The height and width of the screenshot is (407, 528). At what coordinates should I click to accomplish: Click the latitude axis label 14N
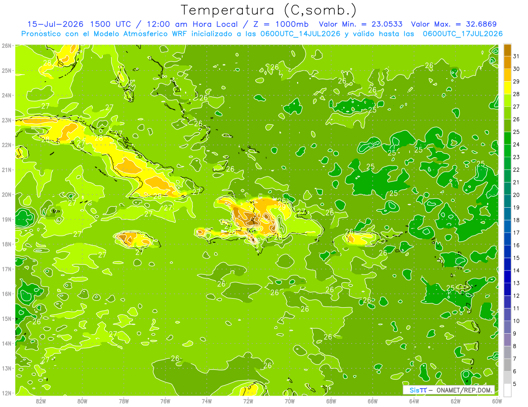tap(7, 343)
